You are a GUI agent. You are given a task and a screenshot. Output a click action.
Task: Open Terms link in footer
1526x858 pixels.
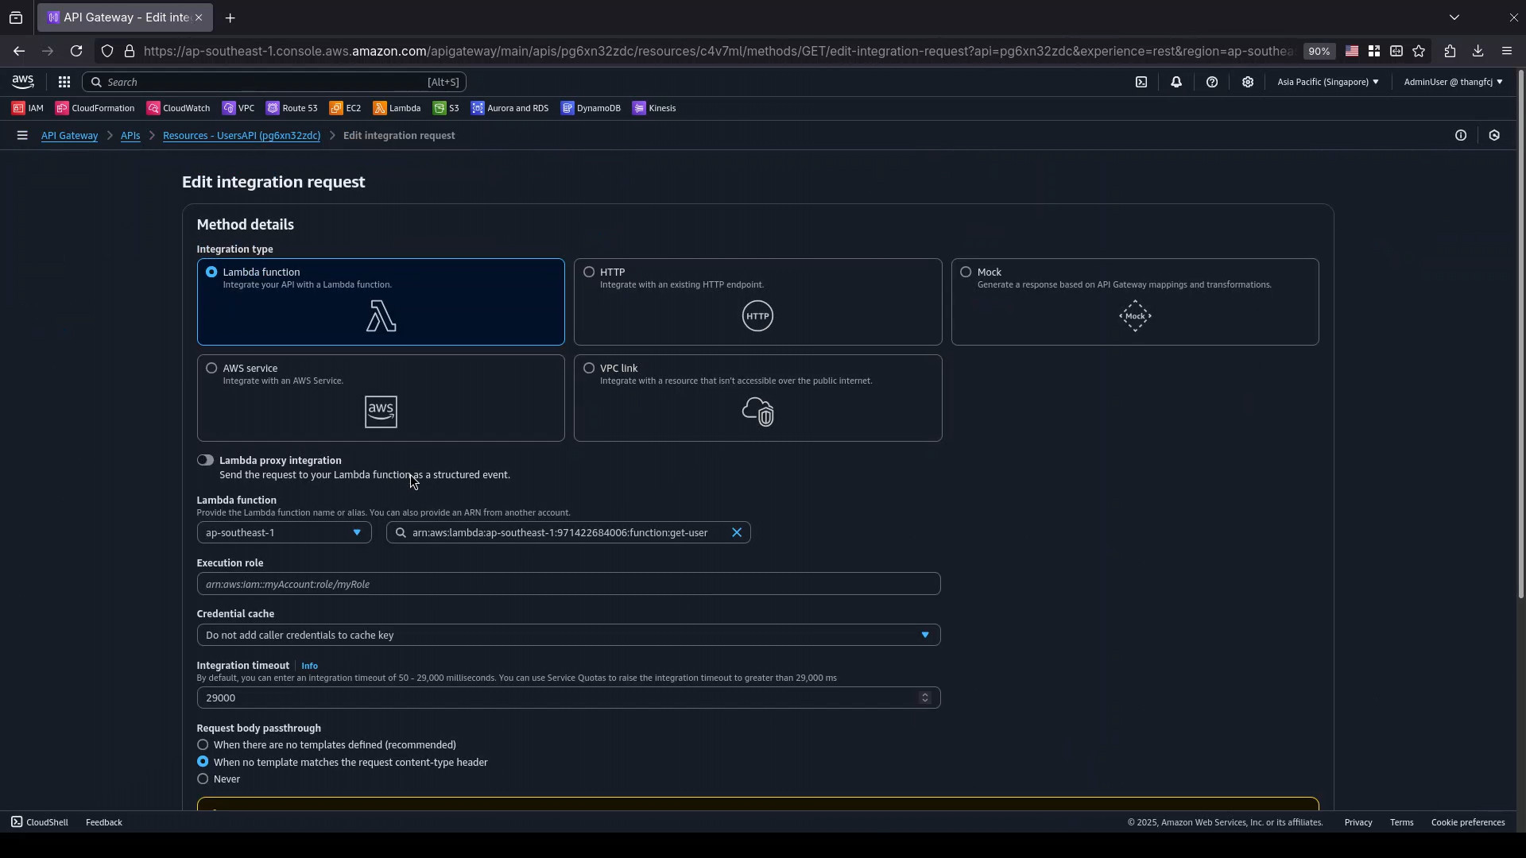(x=1401, y=823)
